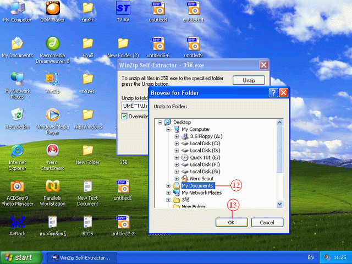
Task: Click folder tree scrollbar up arrow
Action: pyautogui.click(x=279, y=123)
